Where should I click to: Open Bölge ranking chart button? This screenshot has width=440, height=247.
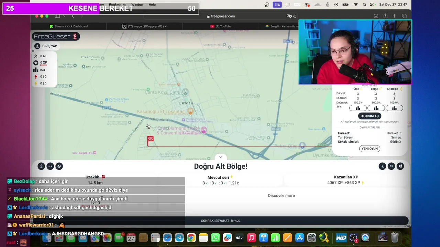click(x=376, y=108)
